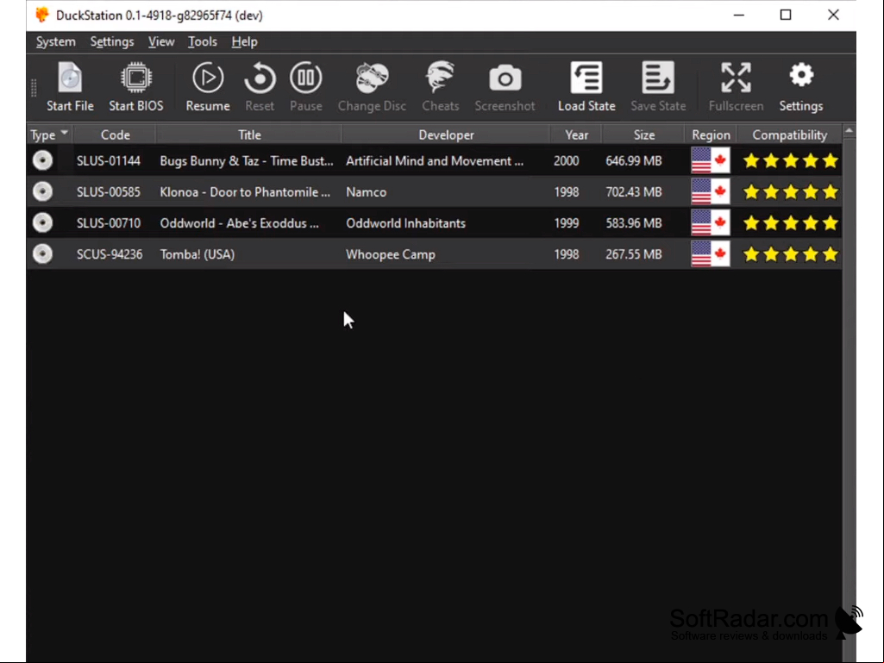The height and width of the screenshot is (663, 884).
Task: Sort by the Type column header
Action: [50, 134]
